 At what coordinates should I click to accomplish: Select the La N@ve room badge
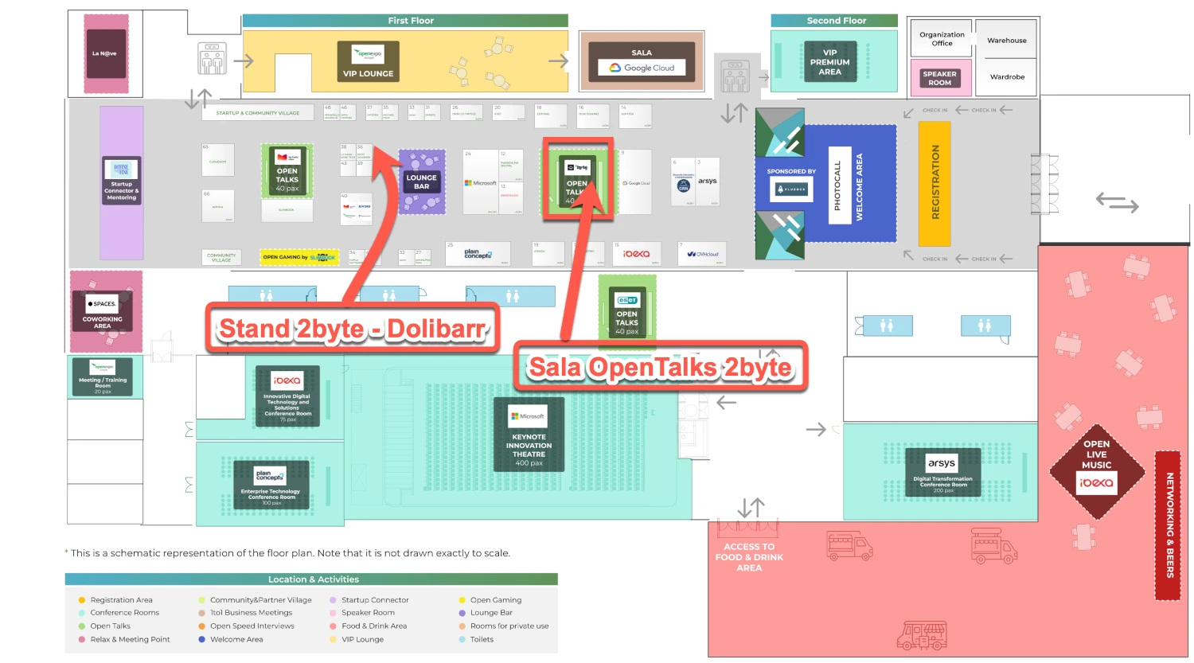click(x=106, y=53)
